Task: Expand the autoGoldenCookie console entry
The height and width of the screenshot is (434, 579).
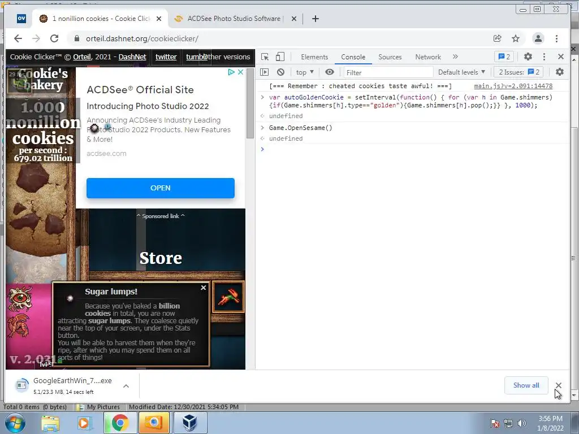Action: [x=262, y=97]
